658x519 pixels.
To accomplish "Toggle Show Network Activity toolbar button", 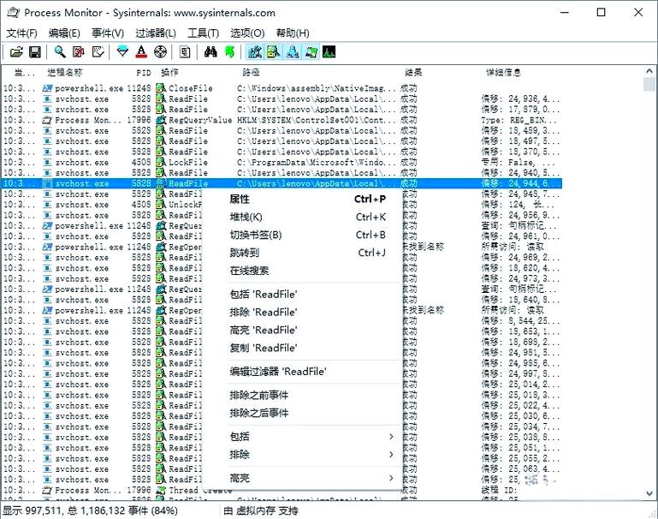I will click(293, 52).
